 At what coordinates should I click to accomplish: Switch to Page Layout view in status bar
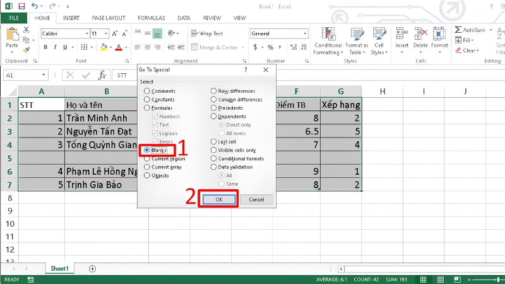(440, 280)
